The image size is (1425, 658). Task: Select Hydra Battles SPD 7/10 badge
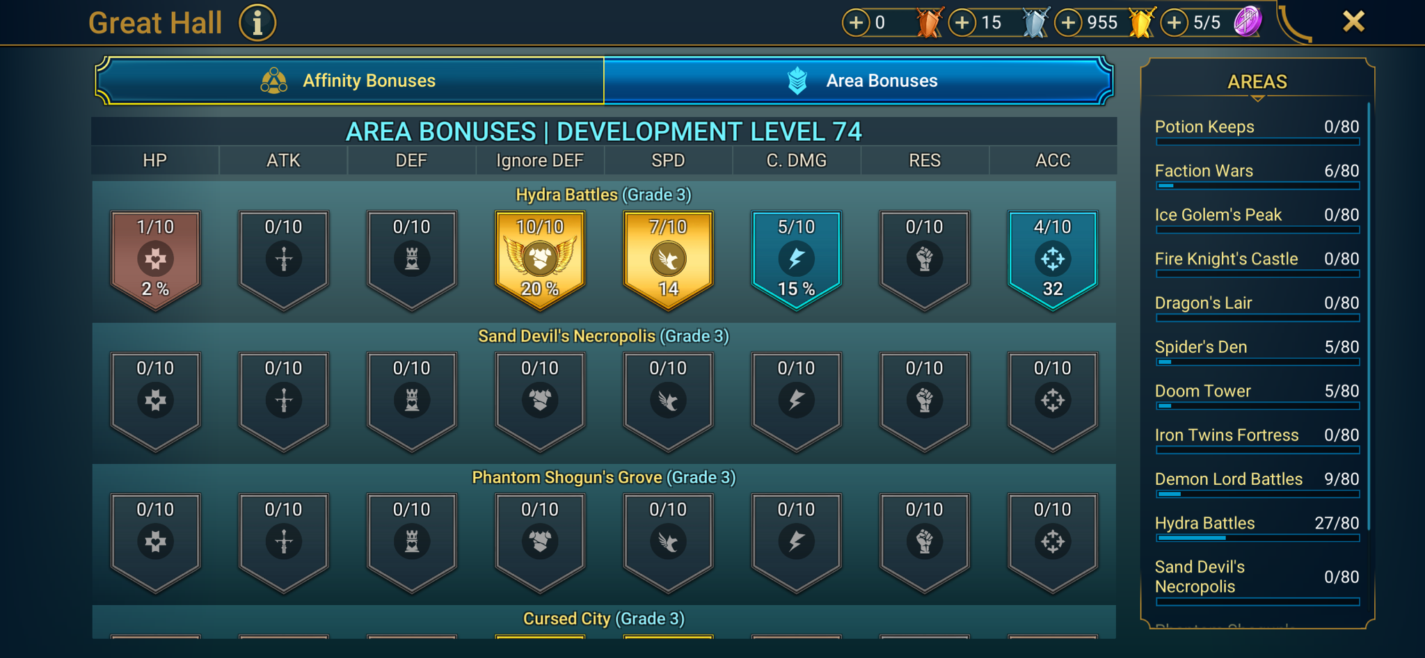[x=668, y=260]
